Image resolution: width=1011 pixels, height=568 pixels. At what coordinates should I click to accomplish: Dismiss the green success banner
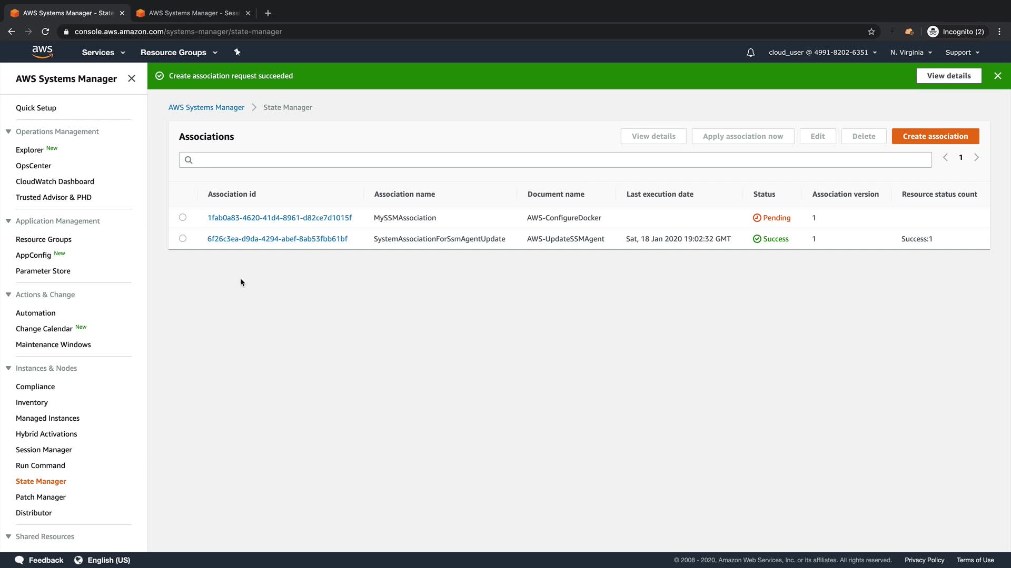997,76
